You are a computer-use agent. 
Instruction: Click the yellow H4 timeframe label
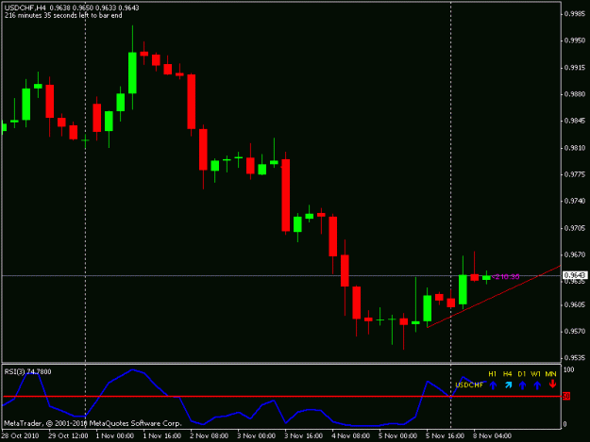coord(508,374)
